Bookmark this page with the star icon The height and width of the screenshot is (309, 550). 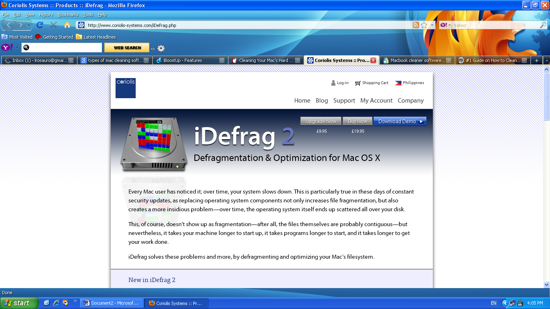point(424,25)
